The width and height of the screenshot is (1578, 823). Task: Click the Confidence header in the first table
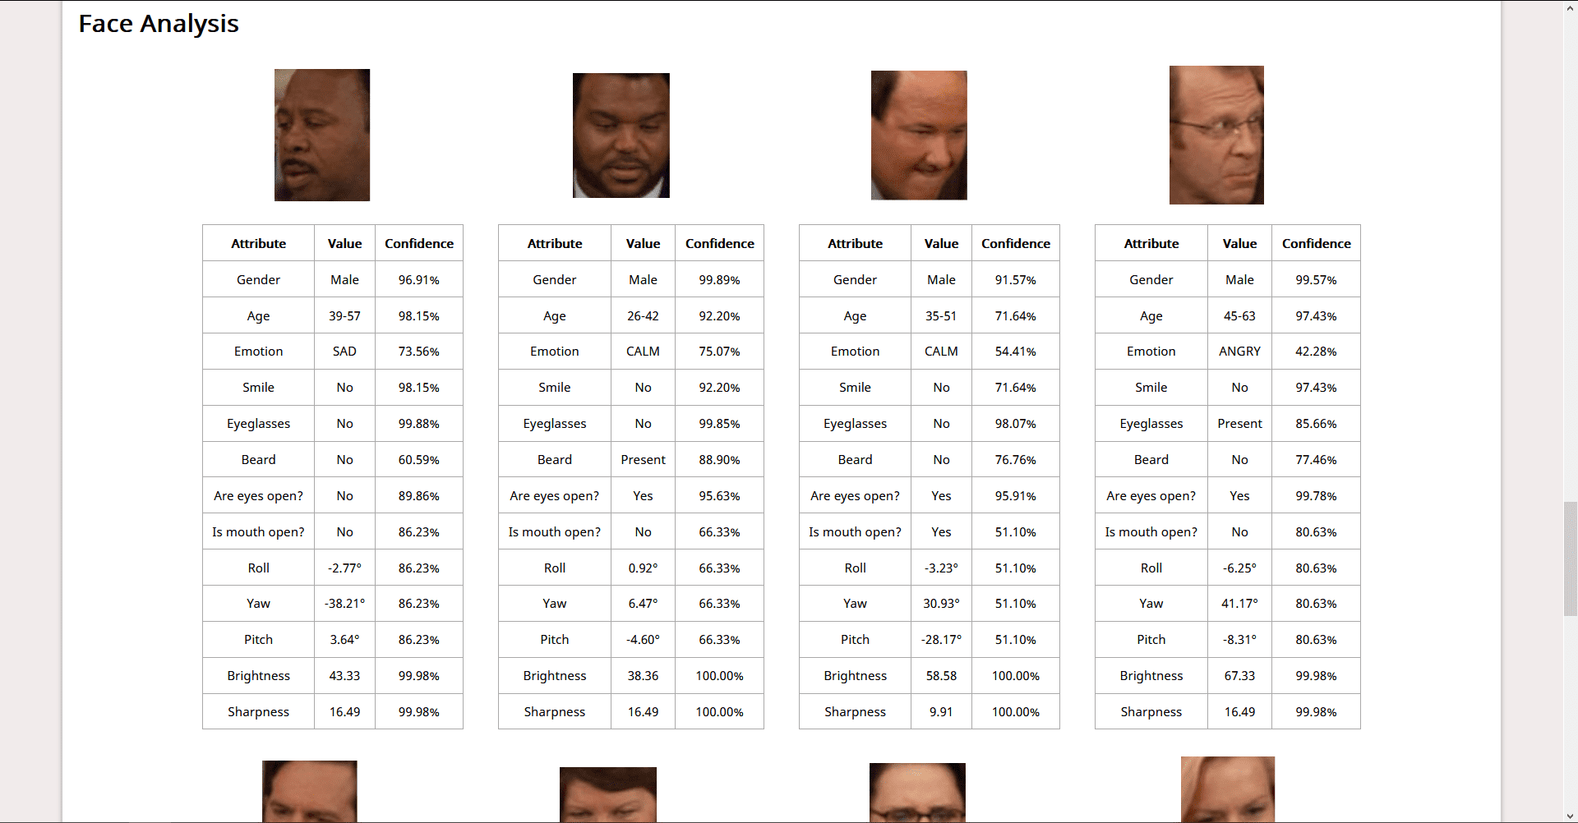(419, 244)
